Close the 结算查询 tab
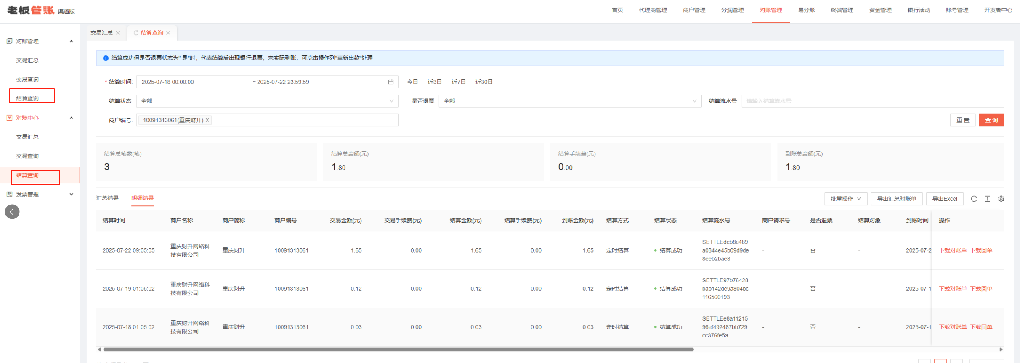1020x363 pixels. (x=168, y=33)
